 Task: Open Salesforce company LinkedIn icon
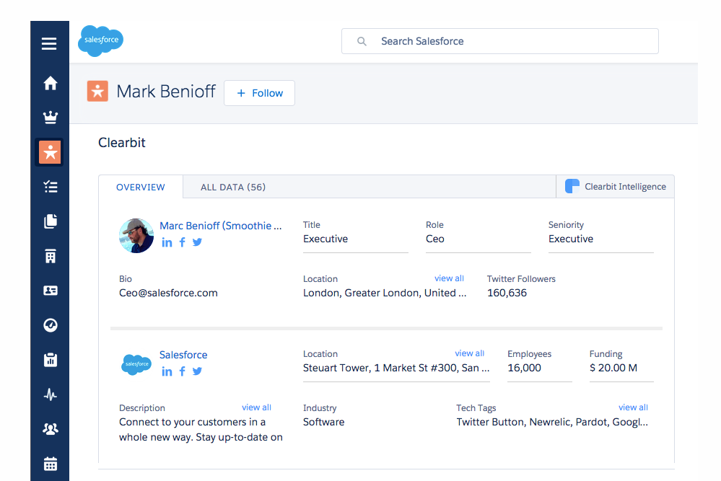[x=167, y=371]
